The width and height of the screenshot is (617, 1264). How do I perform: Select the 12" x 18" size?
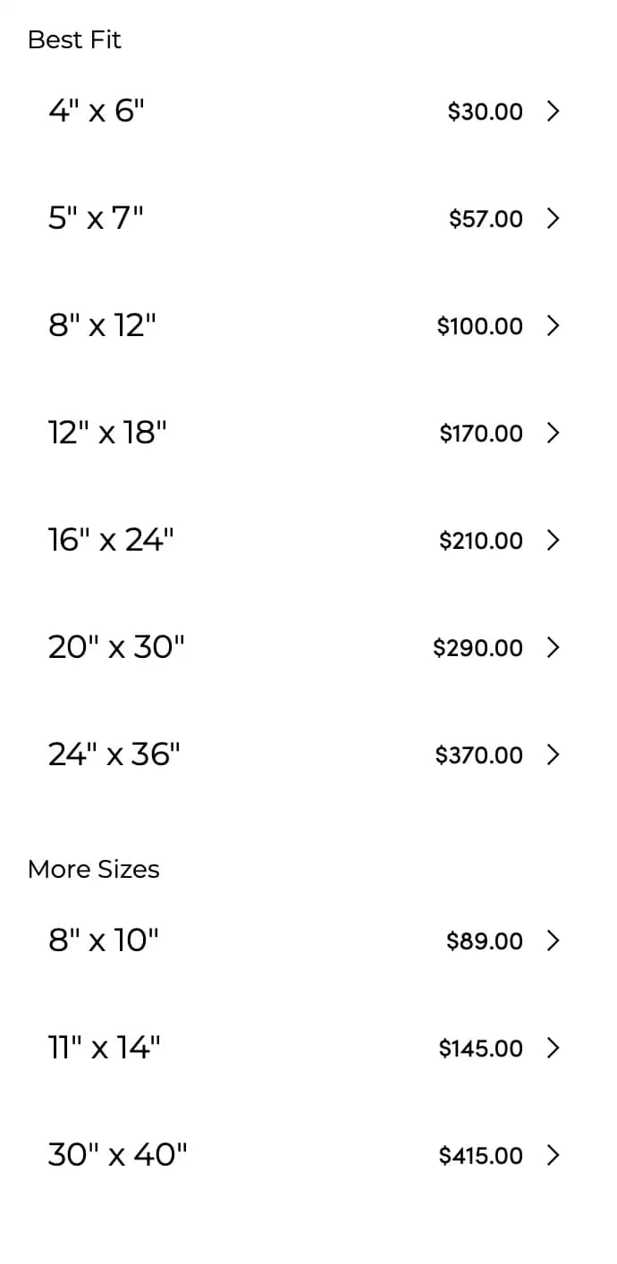107,433
